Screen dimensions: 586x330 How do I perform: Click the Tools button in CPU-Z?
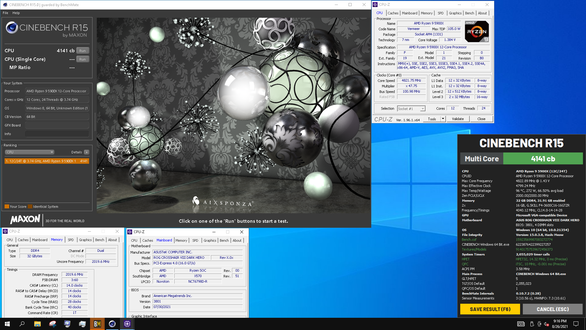pyautogui.click(x=432, y=119)
